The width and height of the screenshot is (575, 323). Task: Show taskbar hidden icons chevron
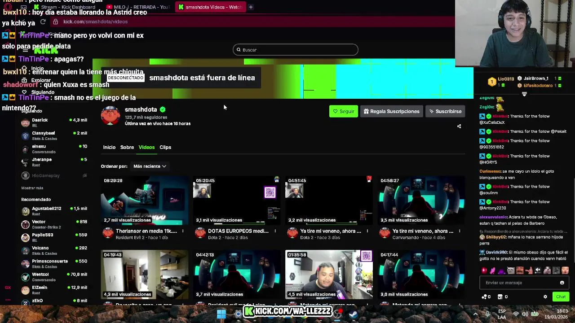(475, 314)
